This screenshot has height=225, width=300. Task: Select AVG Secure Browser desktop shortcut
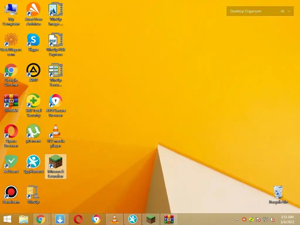click(55, 105)
